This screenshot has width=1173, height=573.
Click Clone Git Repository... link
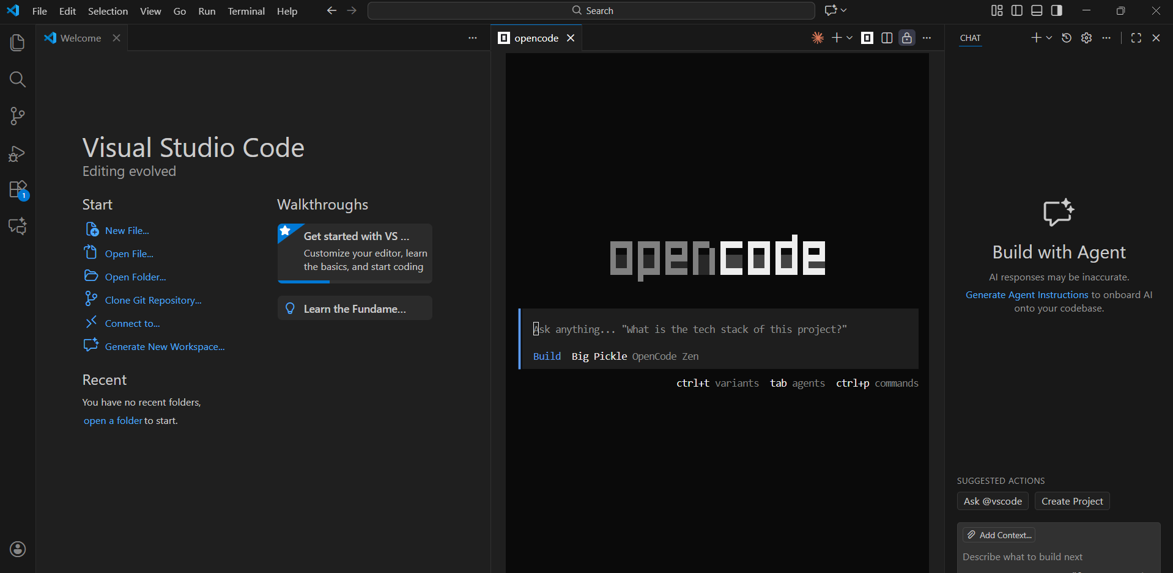(153, 300)
